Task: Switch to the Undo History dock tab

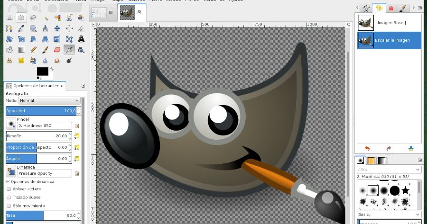Action: click(x=379, y=8)
